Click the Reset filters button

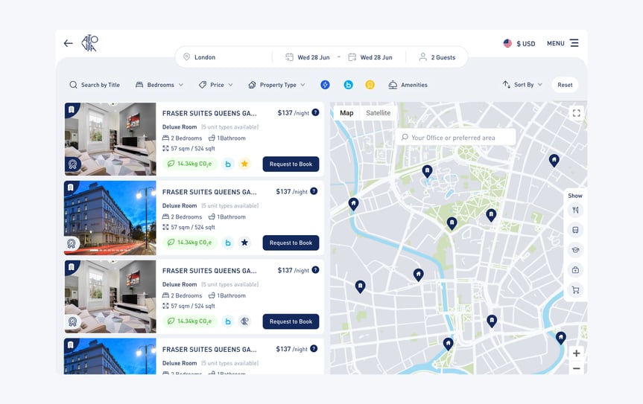coord(565,85)
